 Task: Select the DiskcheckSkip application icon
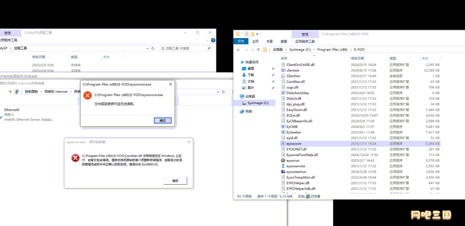283,93
